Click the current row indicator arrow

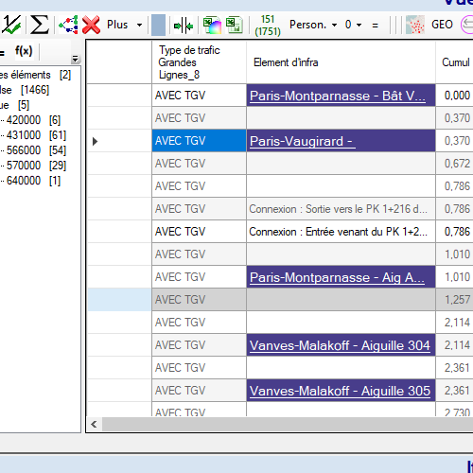click(x=95, y=141)
